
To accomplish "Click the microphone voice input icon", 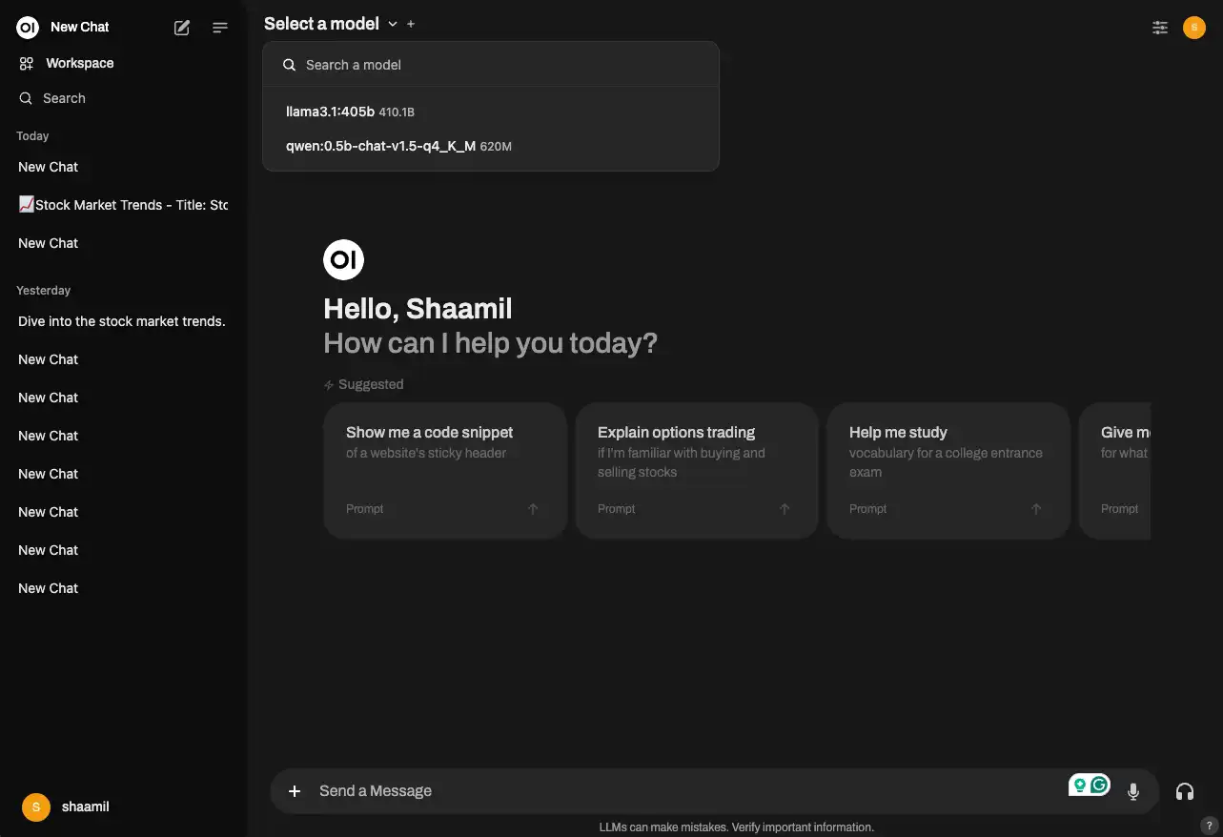I will coord(1133,791).
